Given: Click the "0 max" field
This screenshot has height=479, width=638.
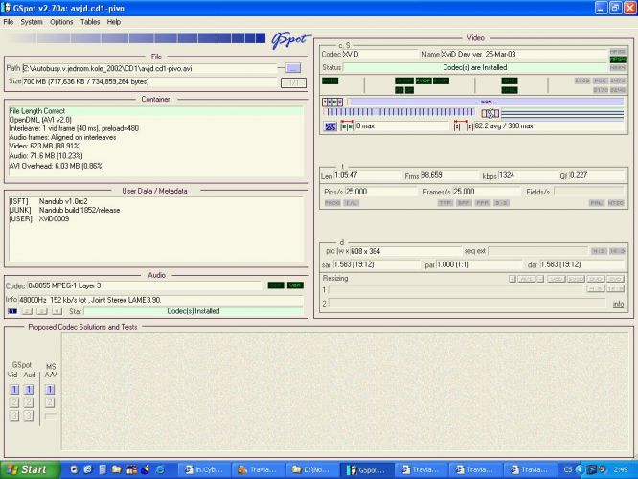Looking at the screenshot, I should point(402,126).
